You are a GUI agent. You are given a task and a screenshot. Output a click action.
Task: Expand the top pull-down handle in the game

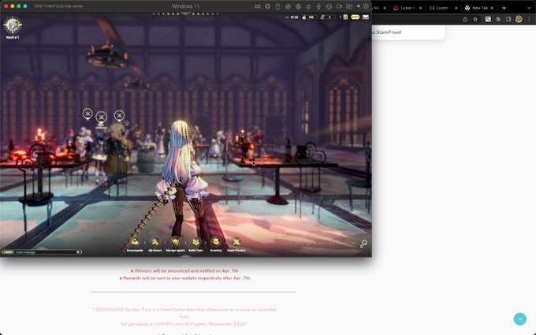point(185,13)
